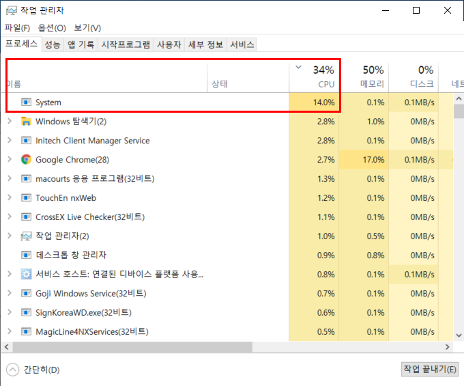Viewport: 464px width, 386px height.
Task: Click the TouchEn nxWeb icon
Action: [x=26, y=197]
